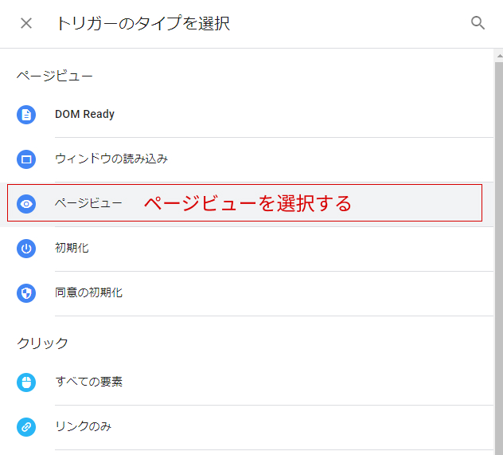503x455 pixels.
Task: Click the すべての要素 mouse icon
Action: [26, 382]
